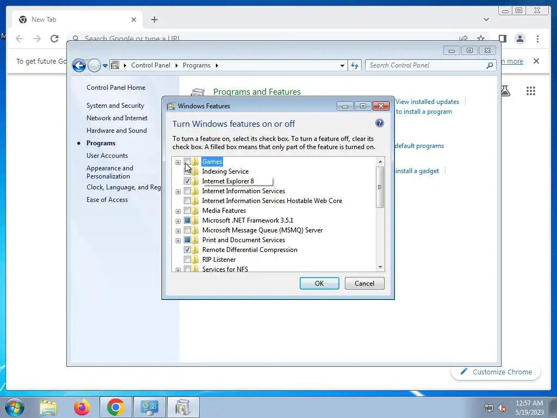The height and width of the screenshot is (418, 557).
Task: Open View installed updates link
Action: (428, 102)
